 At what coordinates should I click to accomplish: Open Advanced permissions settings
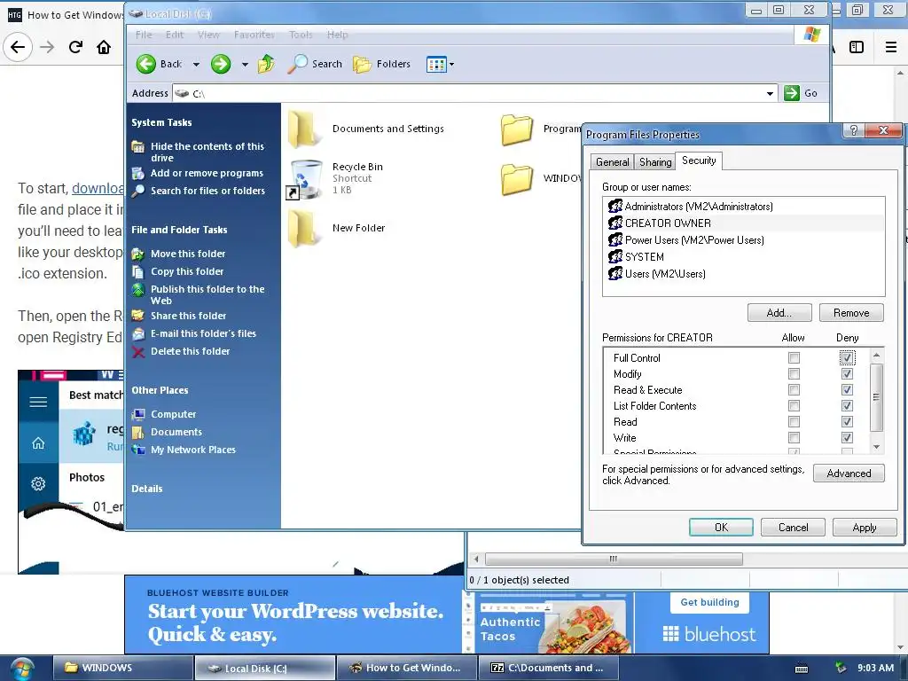(849, 474)
